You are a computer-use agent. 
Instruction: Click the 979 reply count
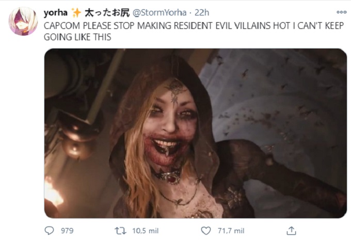click(67, 231)
